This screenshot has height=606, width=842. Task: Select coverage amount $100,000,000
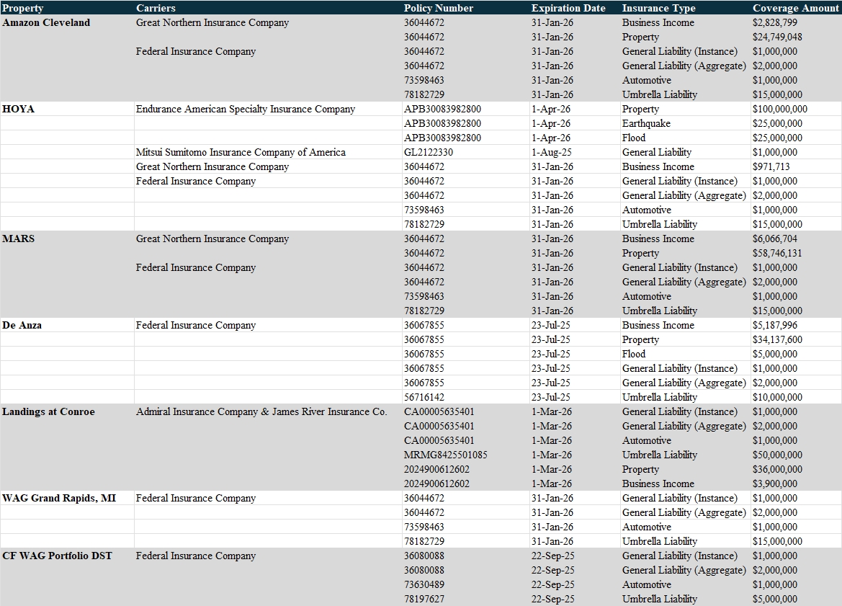tap(780, 109)
